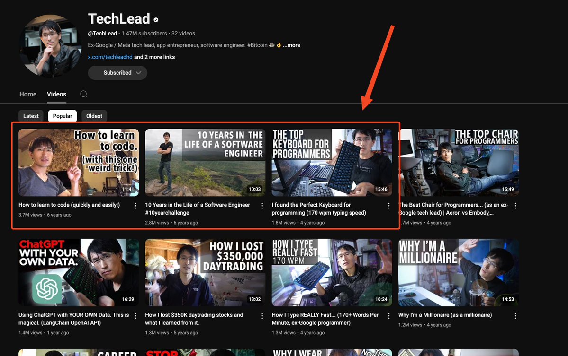The height and width of the screenshot is (356, 568).
Task: Click '2.8M views • 6 years ago' text
Action: coord(171,223)
